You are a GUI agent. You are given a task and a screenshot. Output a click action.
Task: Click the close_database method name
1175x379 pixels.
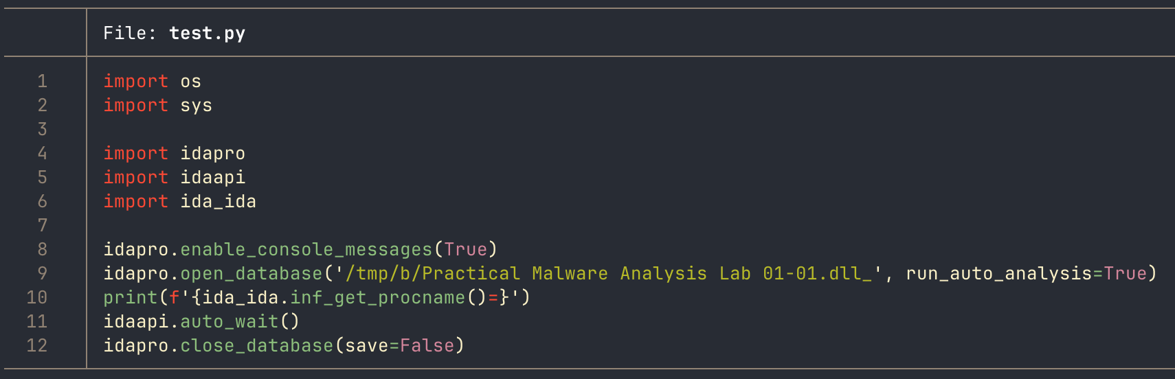[x=256, y=345]
